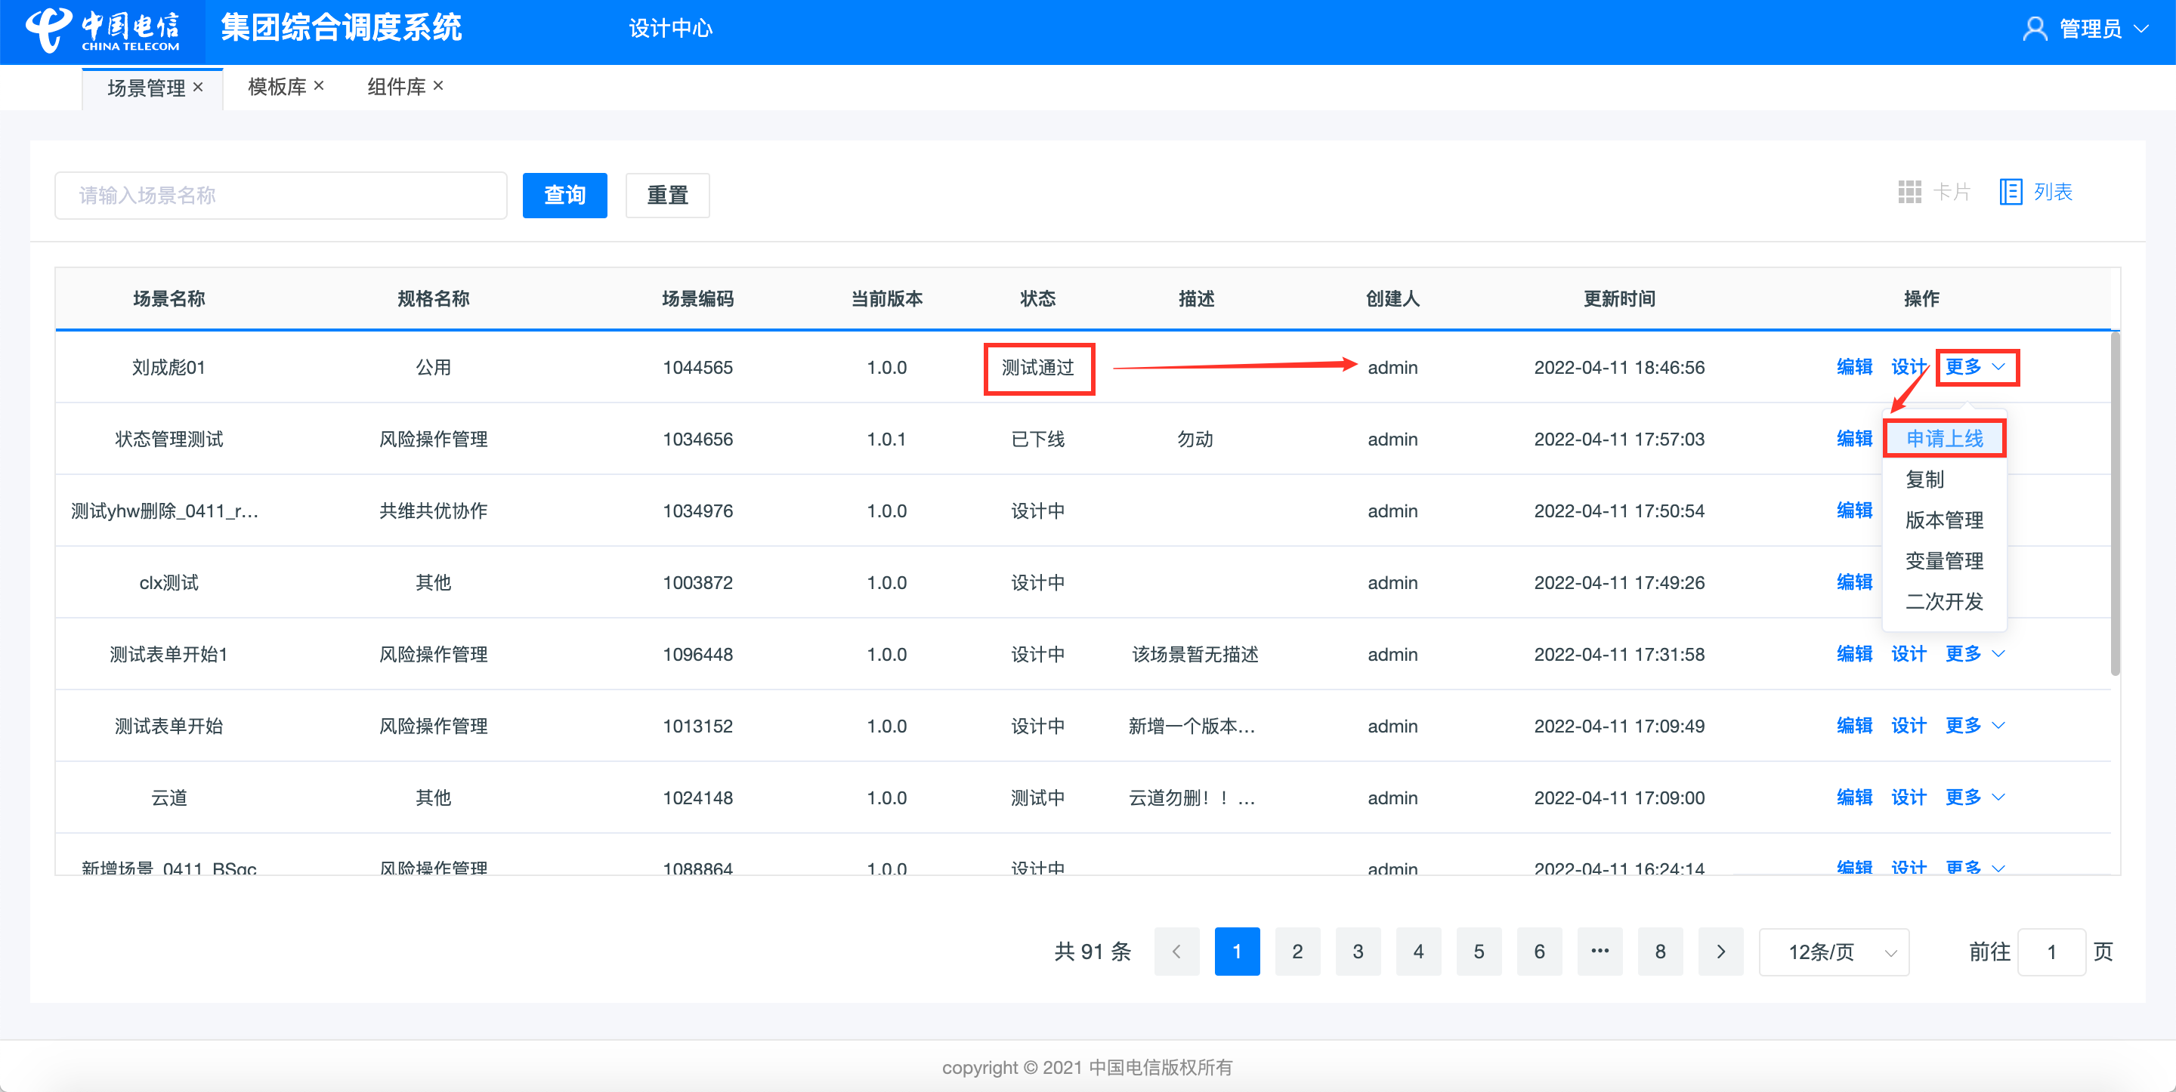The image size is (2176, 1092).
Task: Switch to list view icon
Action: [x=2011, y=192]
